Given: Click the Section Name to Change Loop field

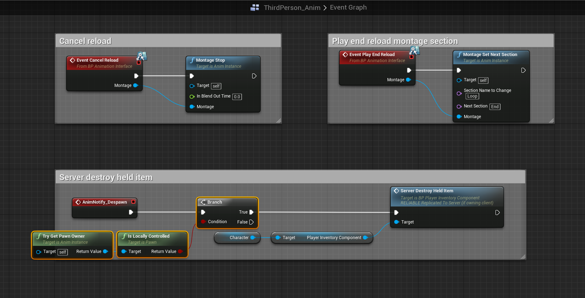Looking at the screenshot, I should 472,96.
